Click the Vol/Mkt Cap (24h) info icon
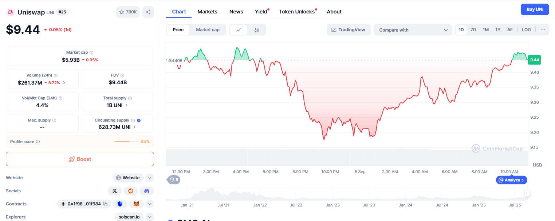 60,98
